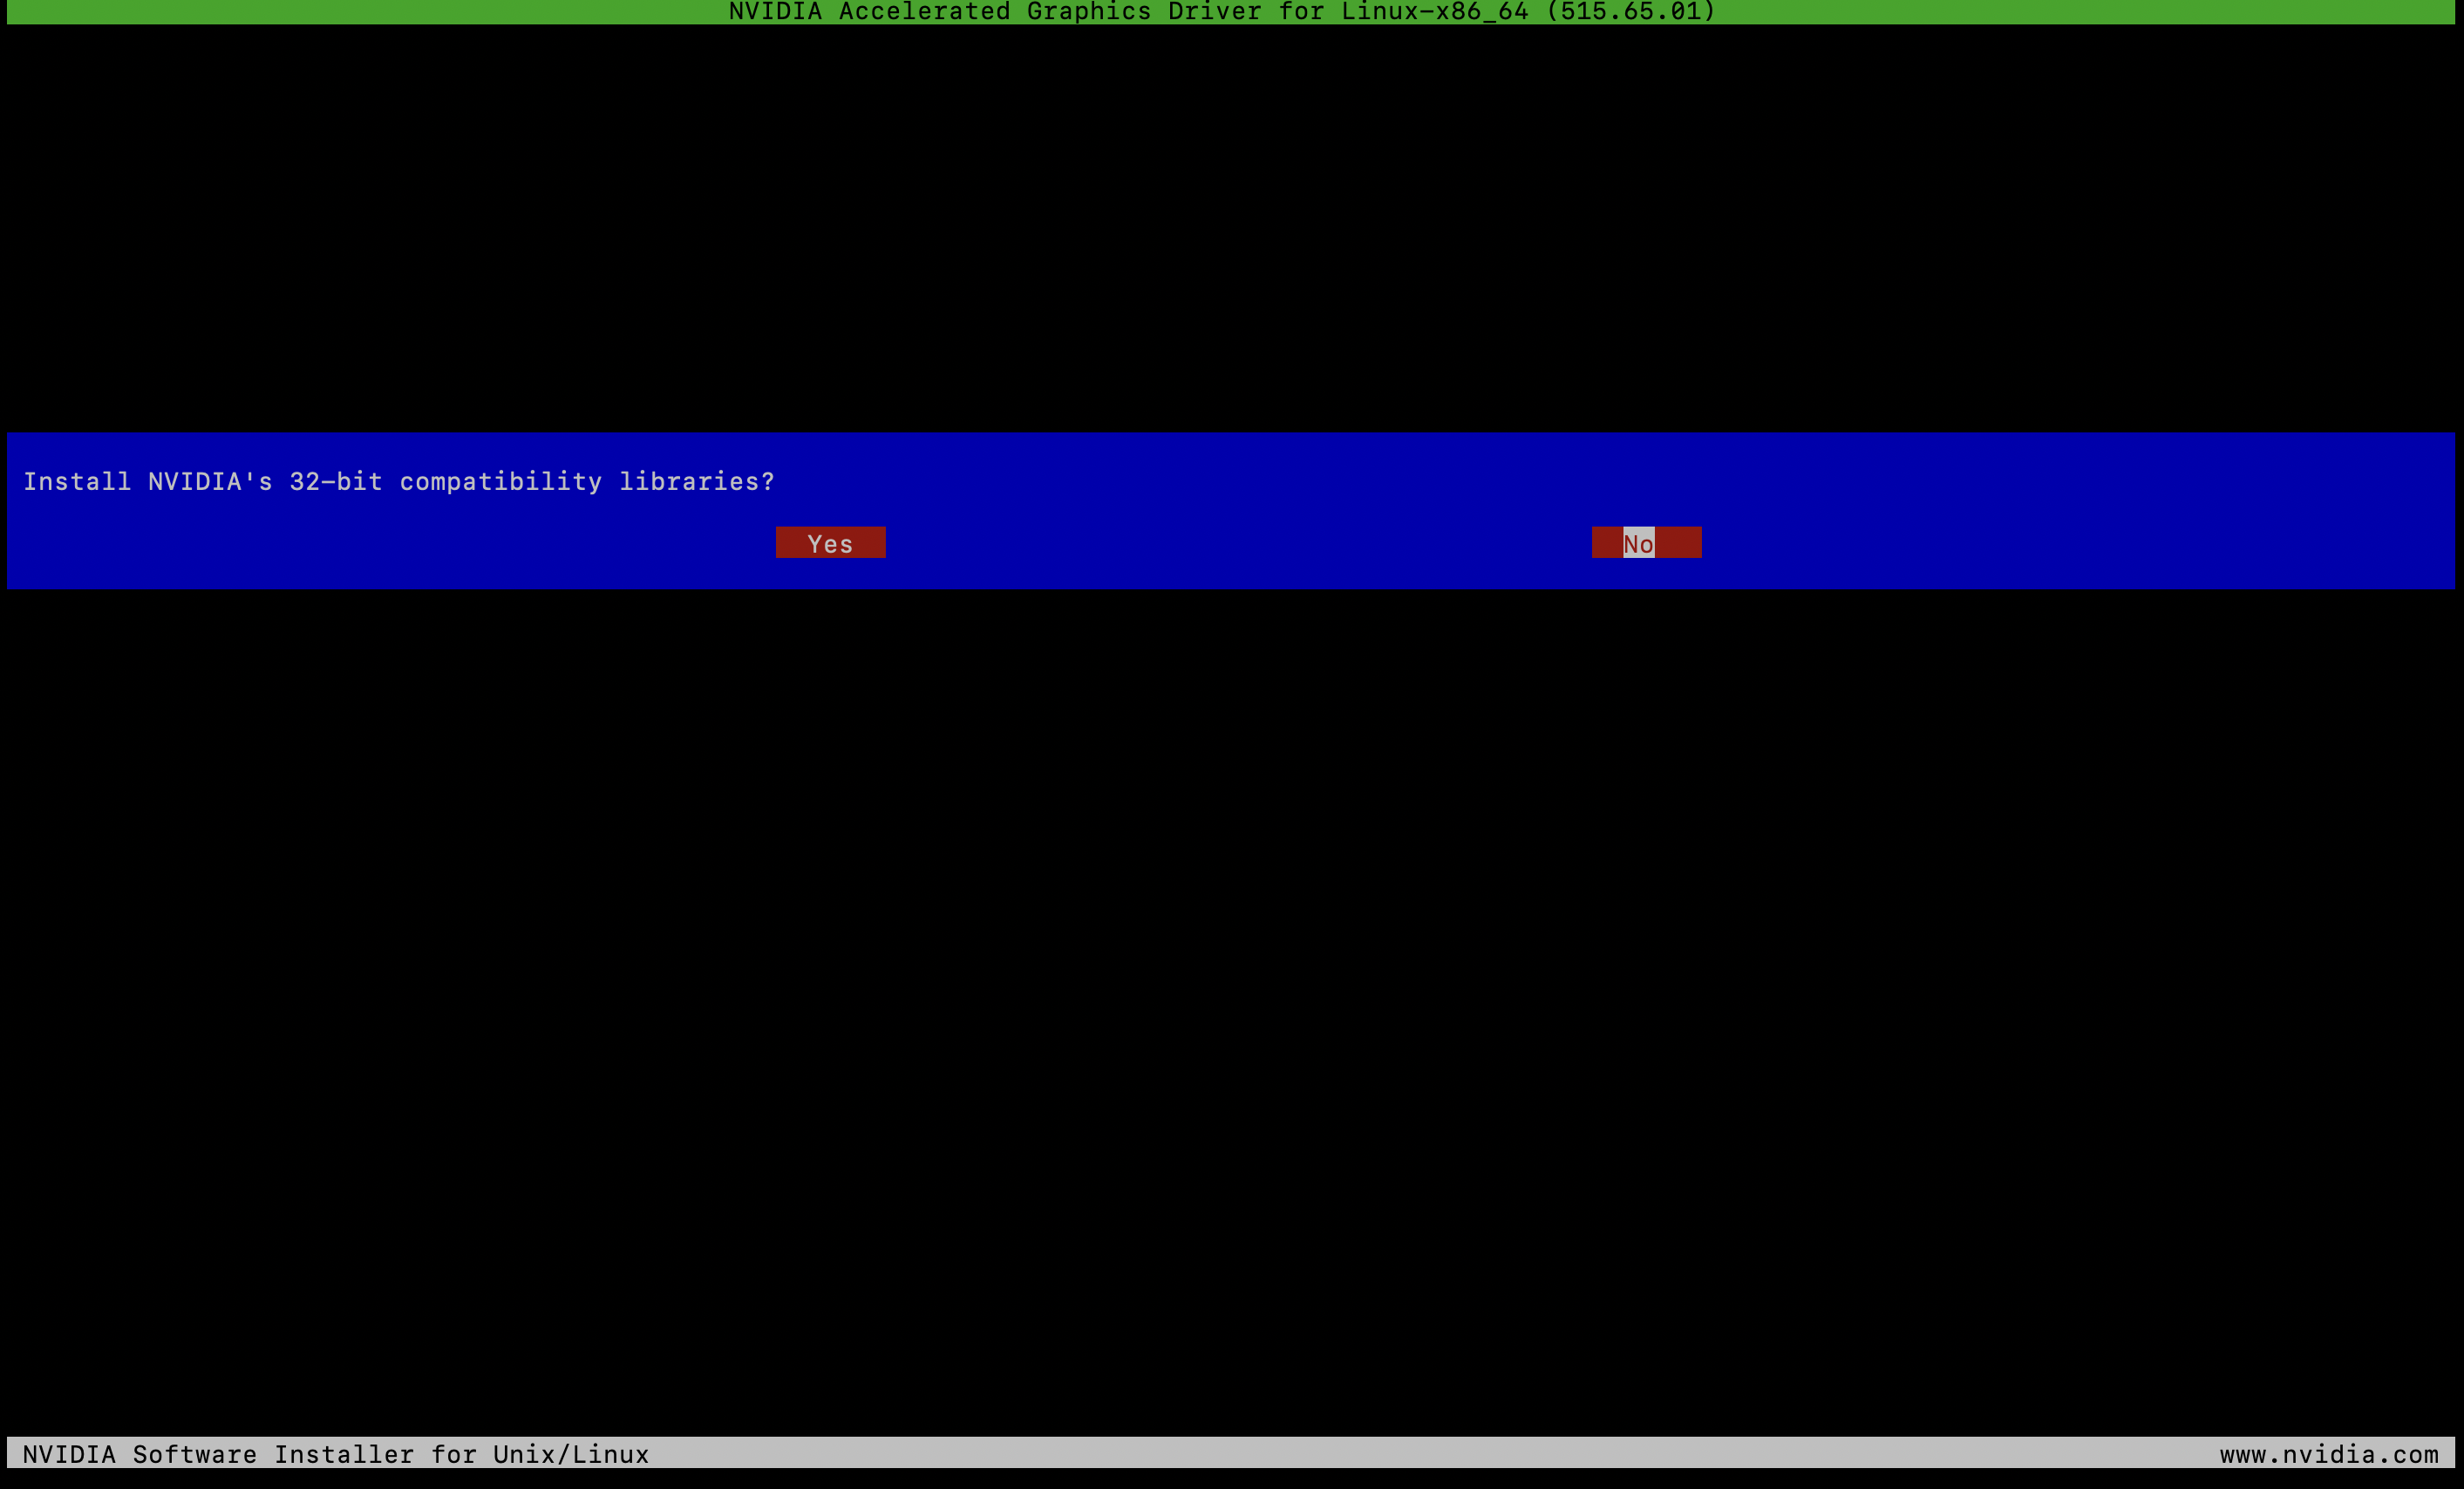
Task: Click the word 'libraries?' in the prompt
Action: (696, 482)
